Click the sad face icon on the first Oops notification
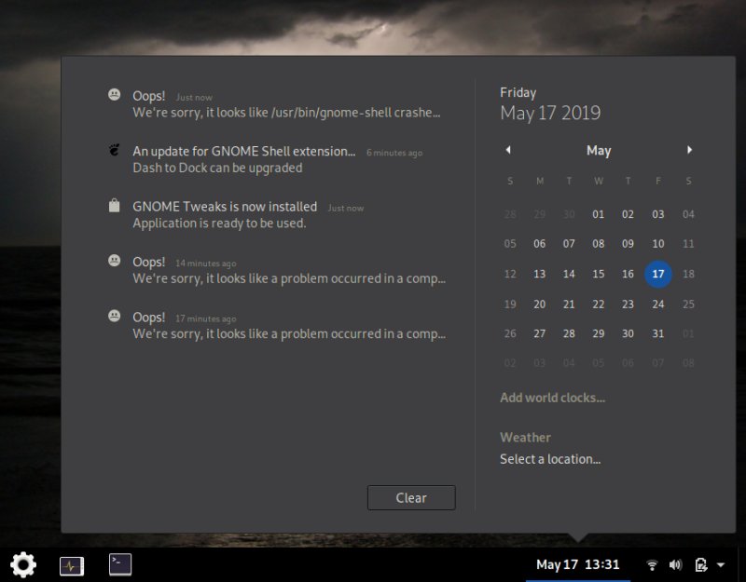746x582 pixels. pyautogui.click(x=113, y=95)
